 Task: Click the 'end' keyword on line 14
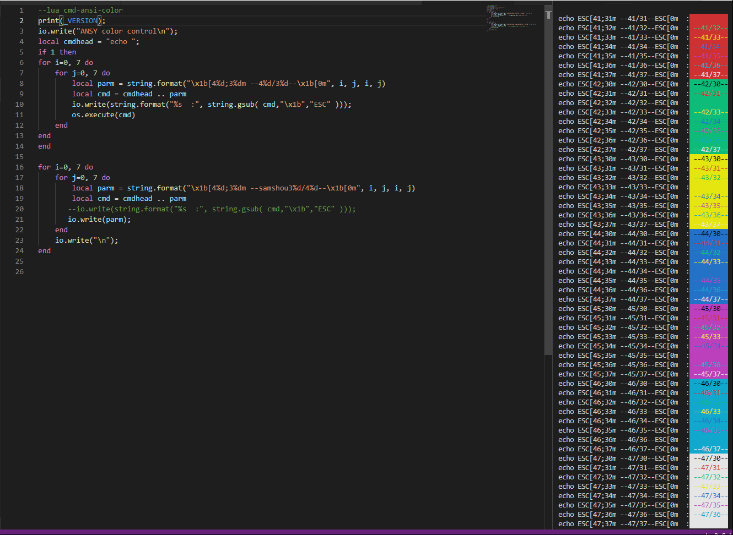[45, 146]
